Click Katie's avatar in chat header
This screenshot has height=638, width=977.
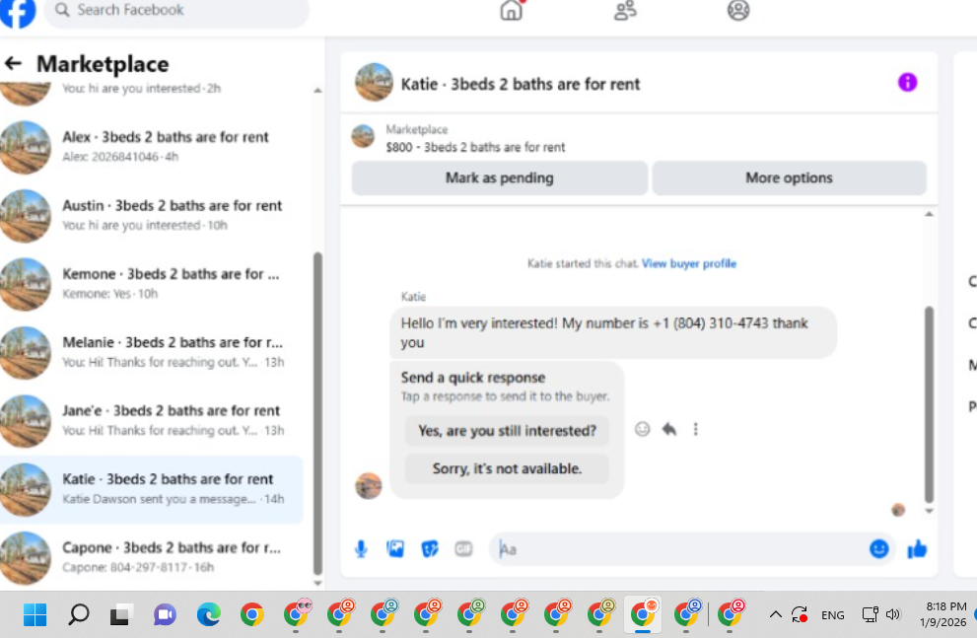point(374,82)
